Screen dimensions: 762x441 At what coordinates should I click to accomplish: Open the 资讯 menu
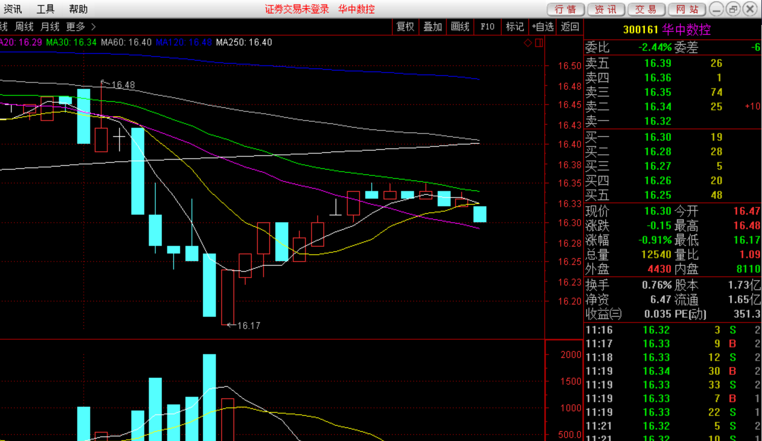[x=12, y=9]
